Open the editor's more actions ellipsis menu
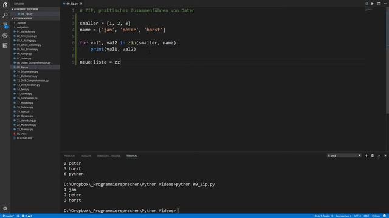Viewport: 389px width, 218px height. [x=385, y=4]
